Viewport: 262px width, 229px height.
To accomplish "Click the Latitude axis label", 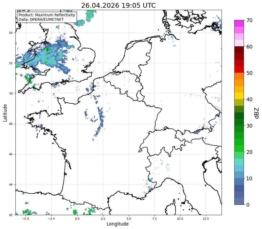I will pyautogui.click(x=5, y=113).
